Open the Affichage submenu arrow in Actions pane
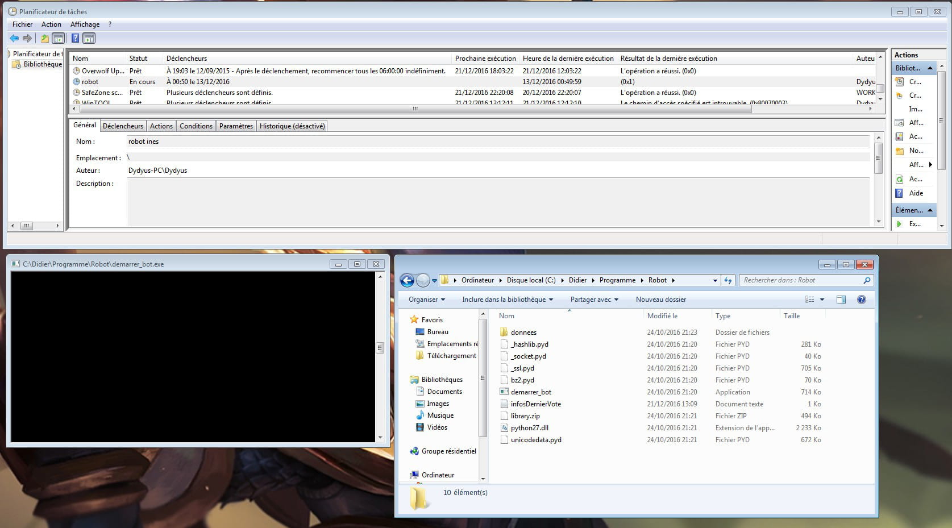The image size is (952, 528). click(x=930, y=165)
